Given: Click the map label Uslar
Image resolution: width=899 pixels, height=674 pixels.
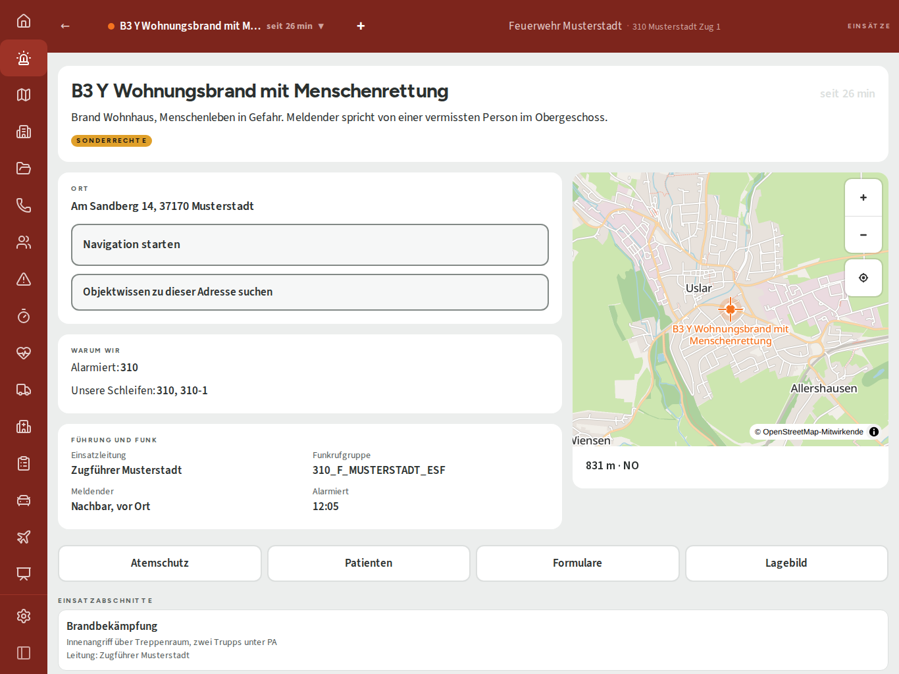Looking at the screenshot, I should pos(699,288).
